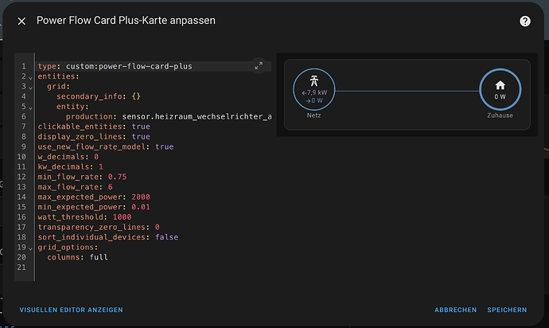
Task: Fold the grid section at line 3
Action: point(31,87)
